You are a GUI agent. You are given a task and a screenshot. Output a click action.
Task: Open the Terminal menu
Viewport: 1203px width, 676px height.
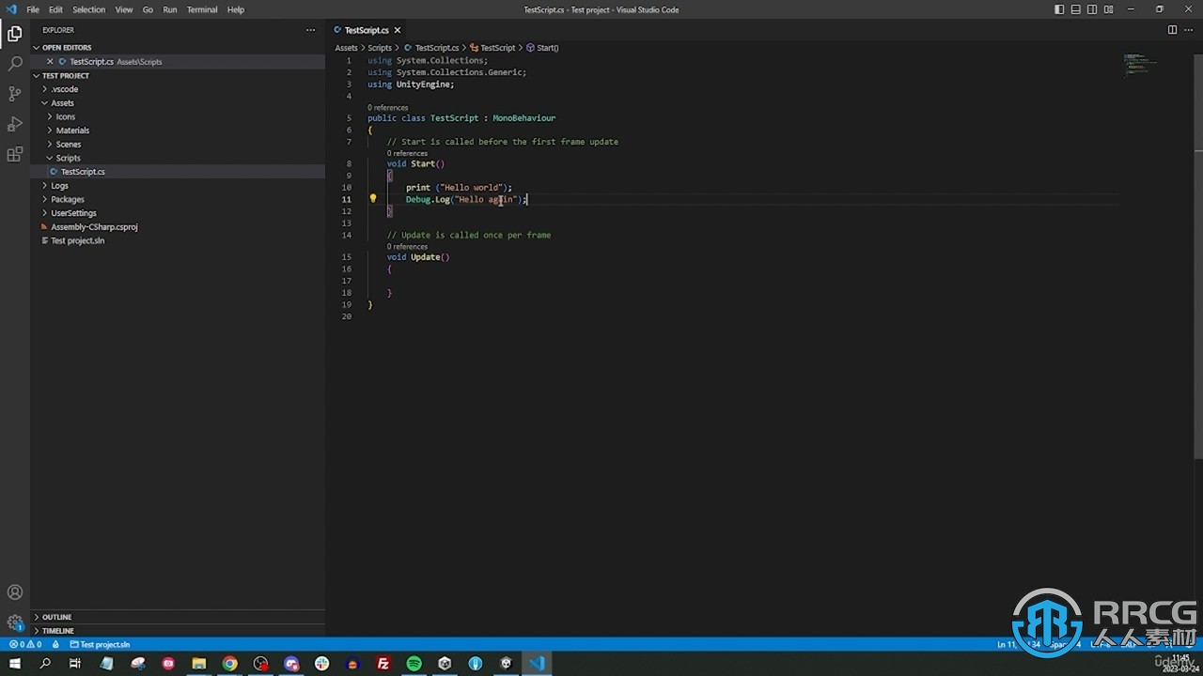pyautogui.click(x=202, y=9)
